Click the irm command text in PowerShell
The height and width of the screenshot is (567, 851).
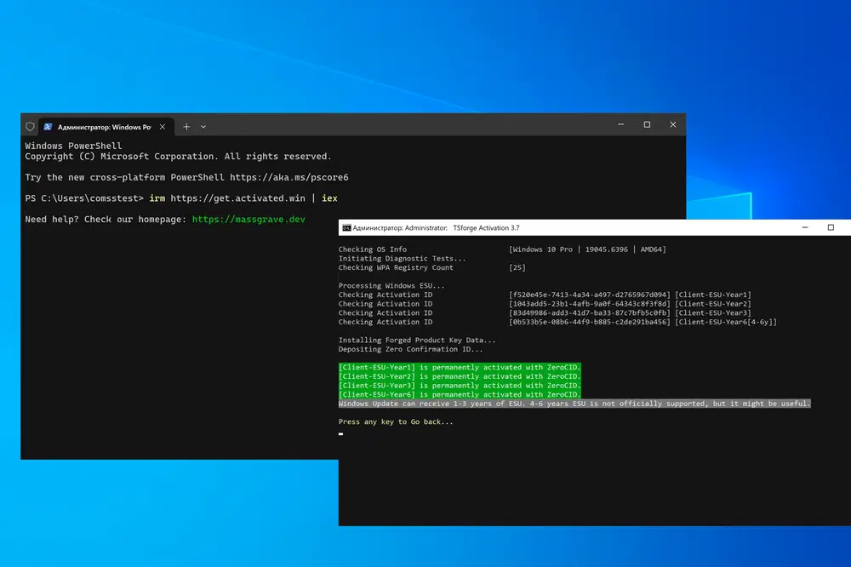pyautogui.click(x=157, y=198)
